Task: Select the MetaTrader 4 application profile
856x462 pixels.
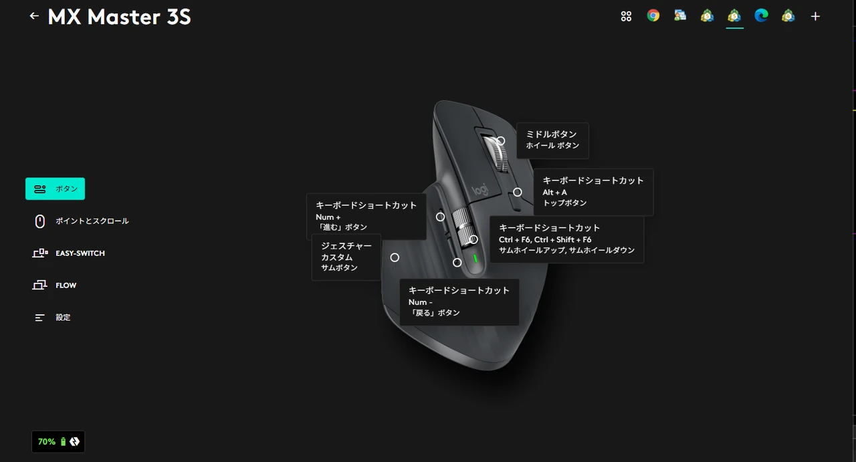Action: pyautogui.click(x=788, y=15)
